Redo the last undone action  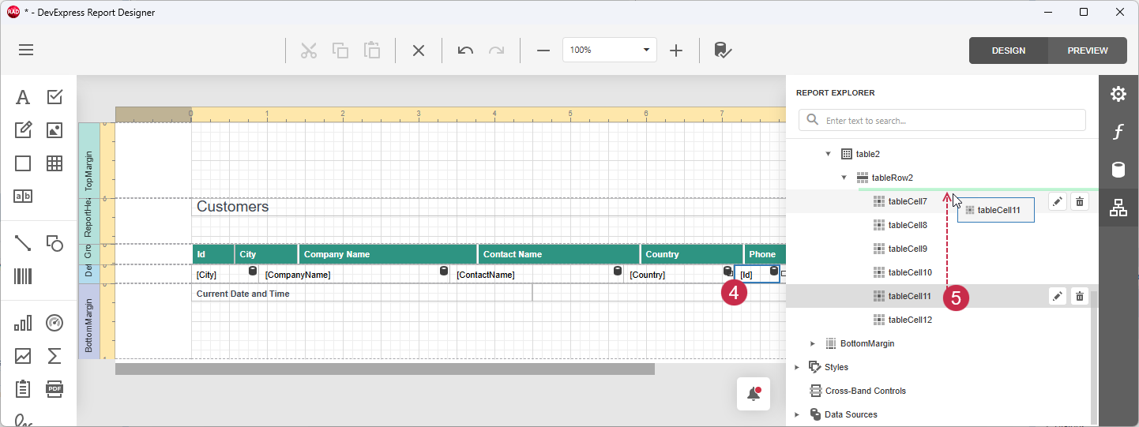point(496,51)
